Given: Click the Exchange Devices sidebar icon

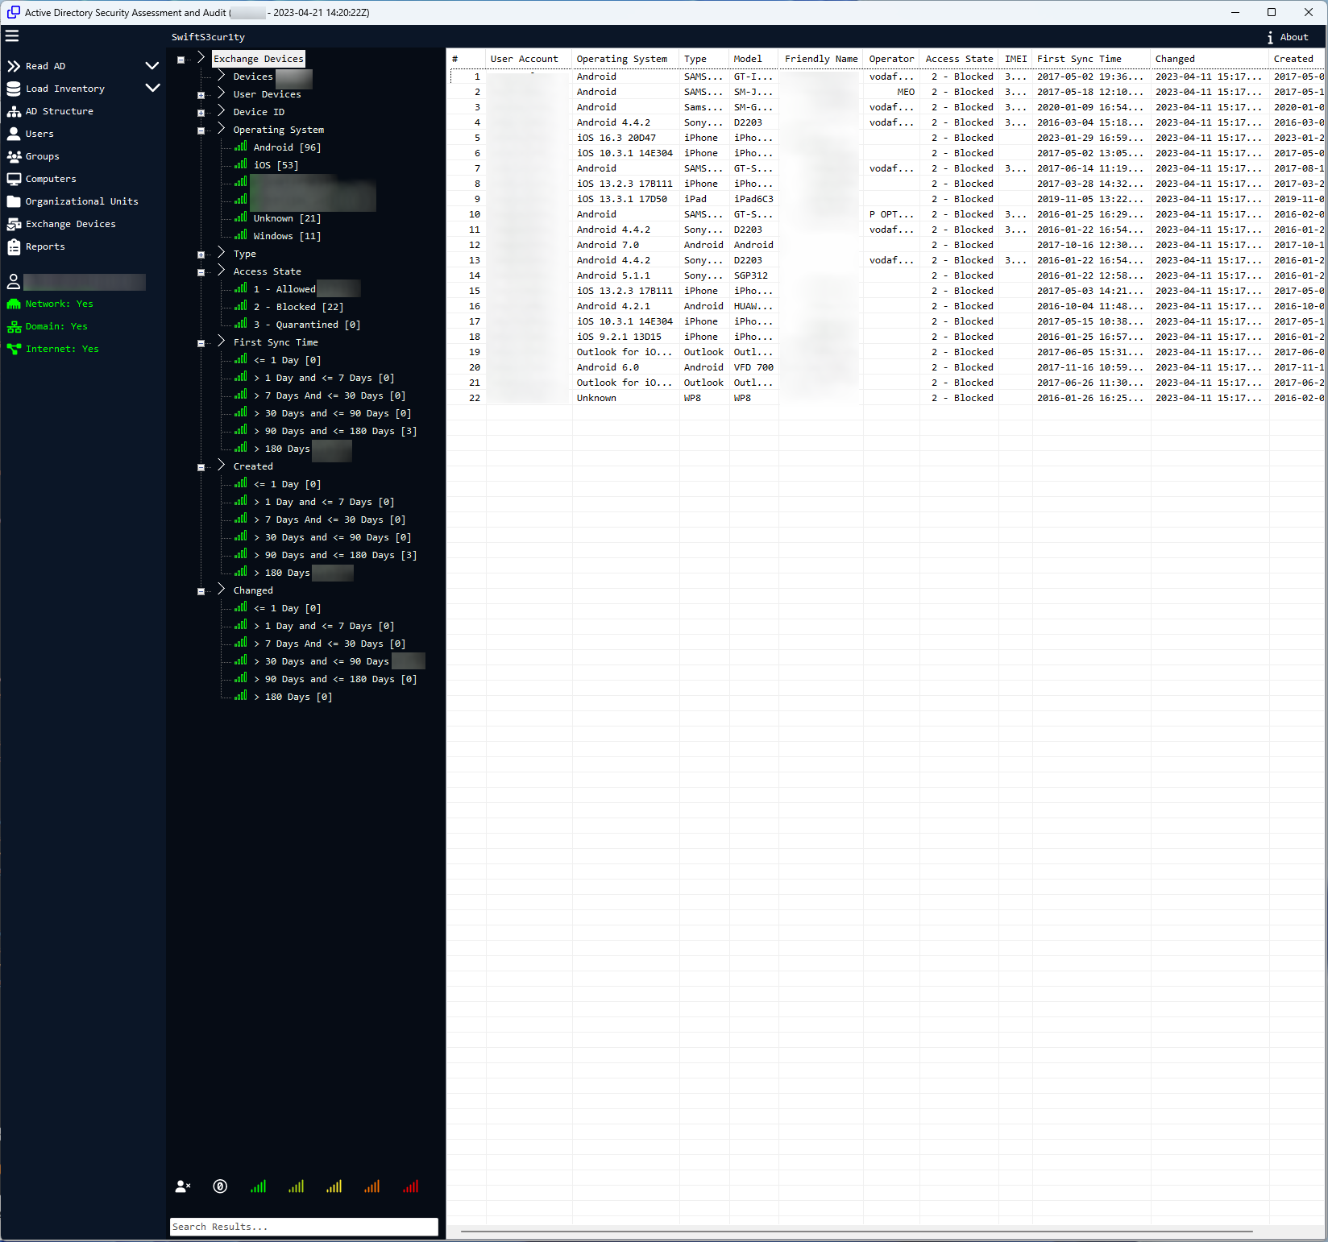Looking at the screenshot, I should click(14, 224).
